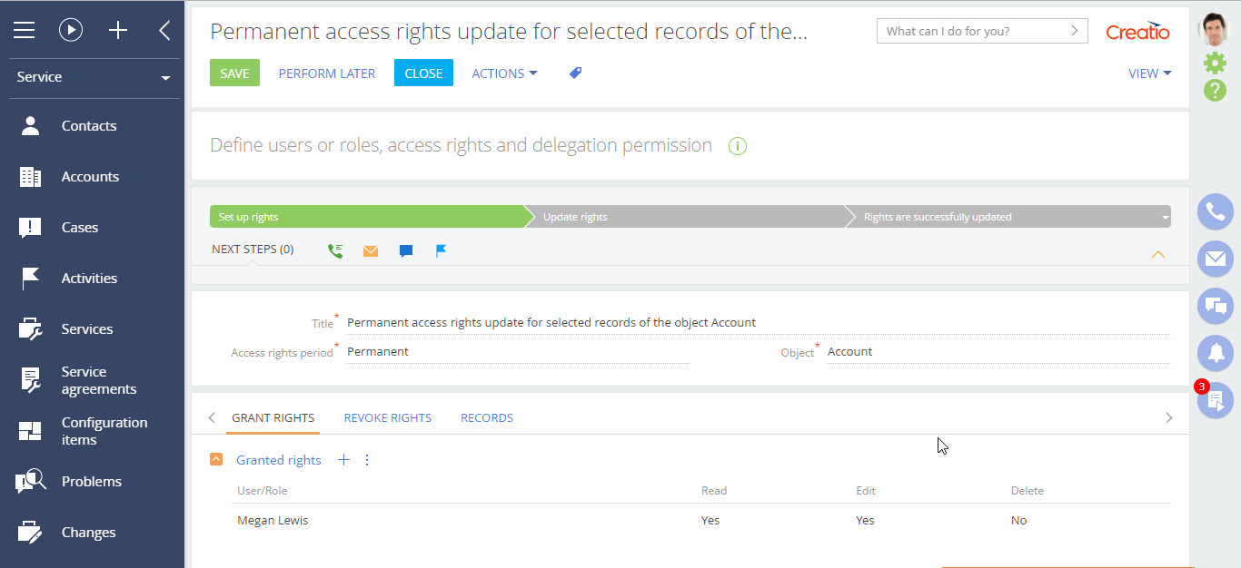Click the info icon beside the heading
Screen dimensions: 1241x568
pos(738,146)
